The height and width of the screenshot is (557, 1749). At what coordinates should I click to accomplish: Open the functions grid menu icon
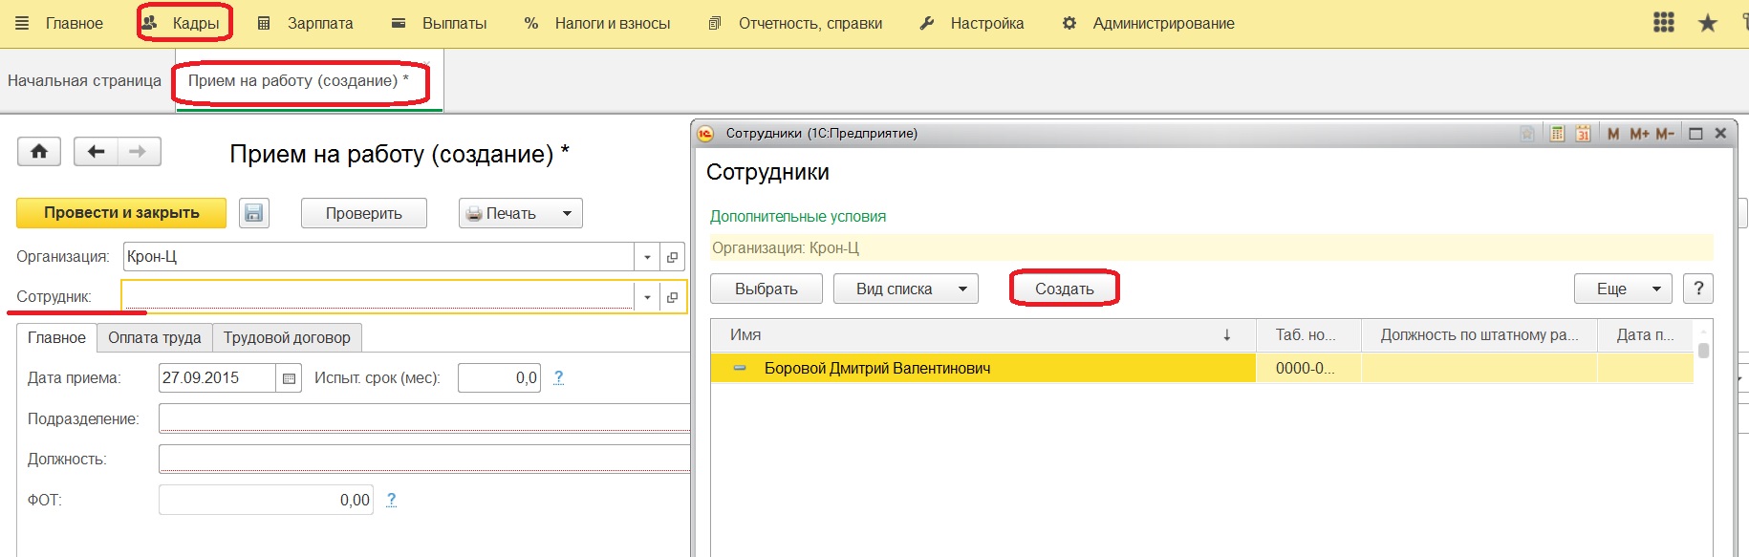pyautogui.click(x=1664, y=23)
